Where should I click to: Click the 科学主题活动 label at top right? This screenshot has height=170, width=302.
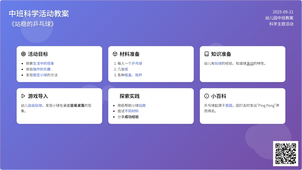pyautogui.click(x=281, y=24)
